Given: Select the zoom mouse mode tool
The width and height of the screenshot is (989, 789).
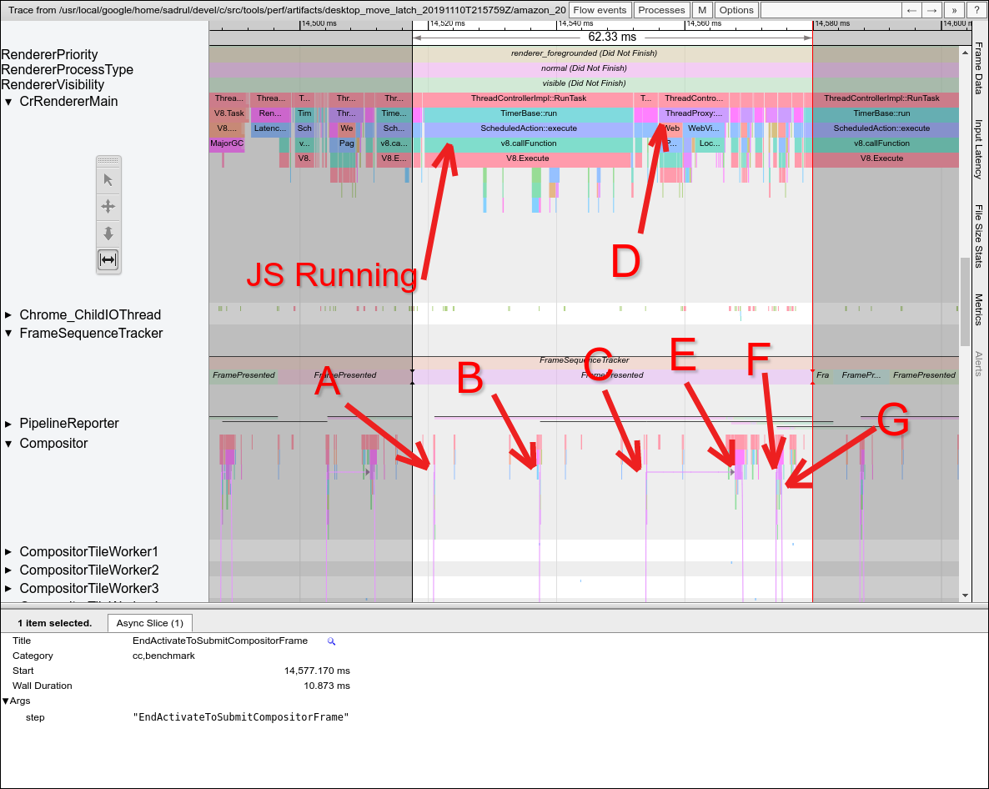Looking at the screenshot, I should [x=108, y=234].
